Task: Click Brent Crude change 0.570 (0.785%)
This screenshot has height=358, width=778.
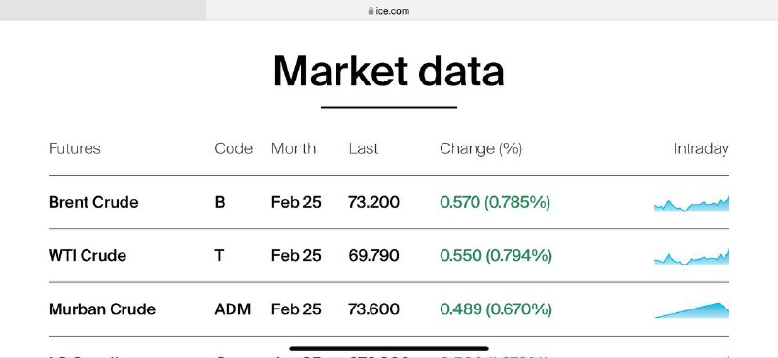Action: [495, 202]
